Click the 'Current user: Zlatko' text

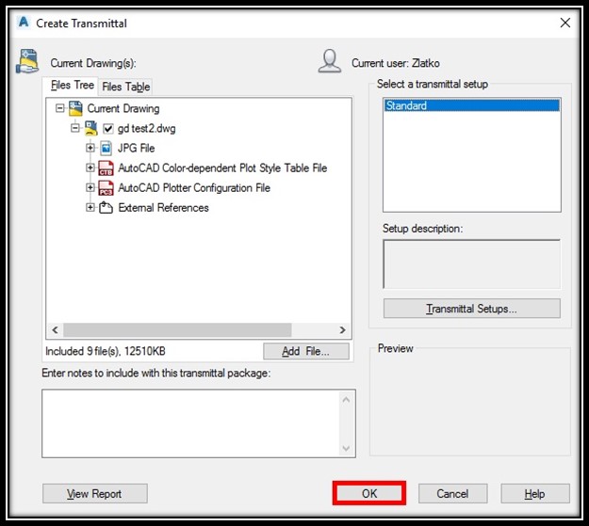tap(396, 63)
